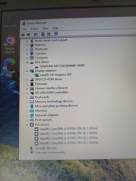This screenshot has width=136, height=181.
Task: Open Google Chrome desktop shortcut
Action: click(10, 44)
